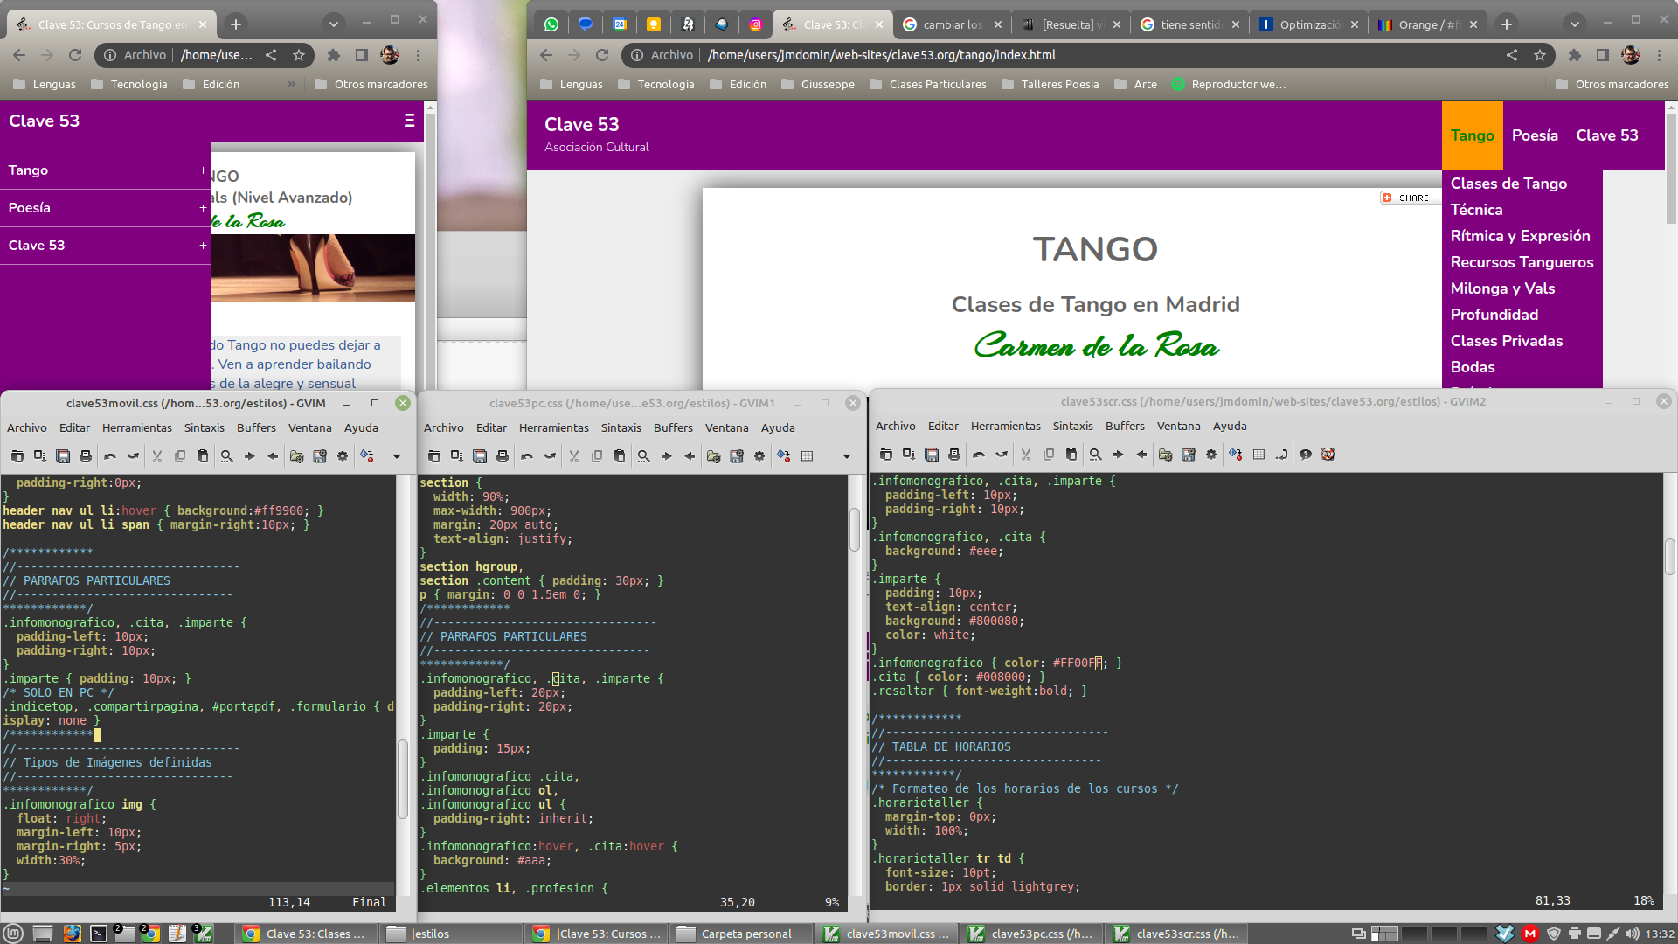Open Linux Mint start menu

[13, 934]
